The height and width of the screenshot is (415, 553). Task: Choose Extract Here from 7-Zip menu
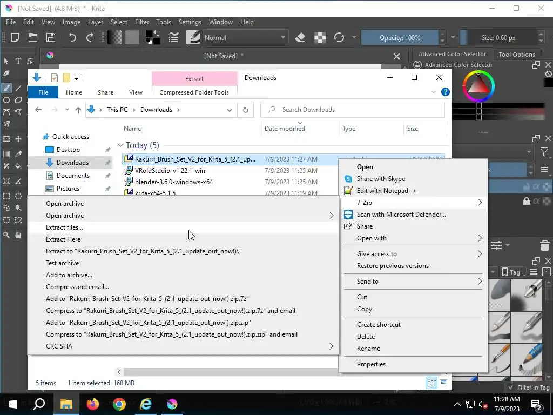click(x=183, y=239)
